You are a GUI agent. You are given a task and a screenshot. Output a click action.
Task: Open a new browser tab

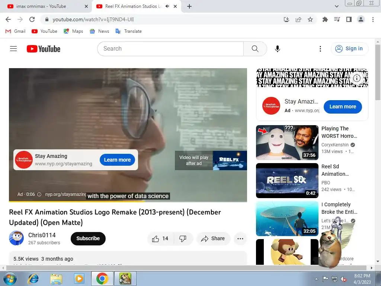189,6
